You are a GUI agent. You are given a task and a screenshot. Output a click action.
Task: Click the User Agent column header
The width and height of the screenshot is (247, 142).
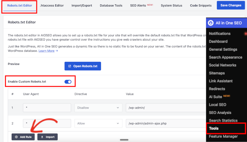point(31,94)
